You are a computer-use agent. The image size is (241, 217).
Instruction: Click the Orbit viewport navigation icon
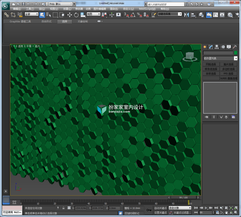[x=231, y=212]
